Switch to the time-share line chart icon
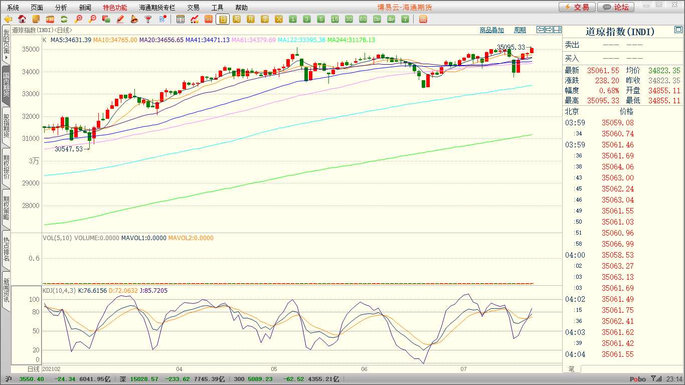Image resolution: width=685 pixels, height=385 pixels. click(x=195, y=20)
